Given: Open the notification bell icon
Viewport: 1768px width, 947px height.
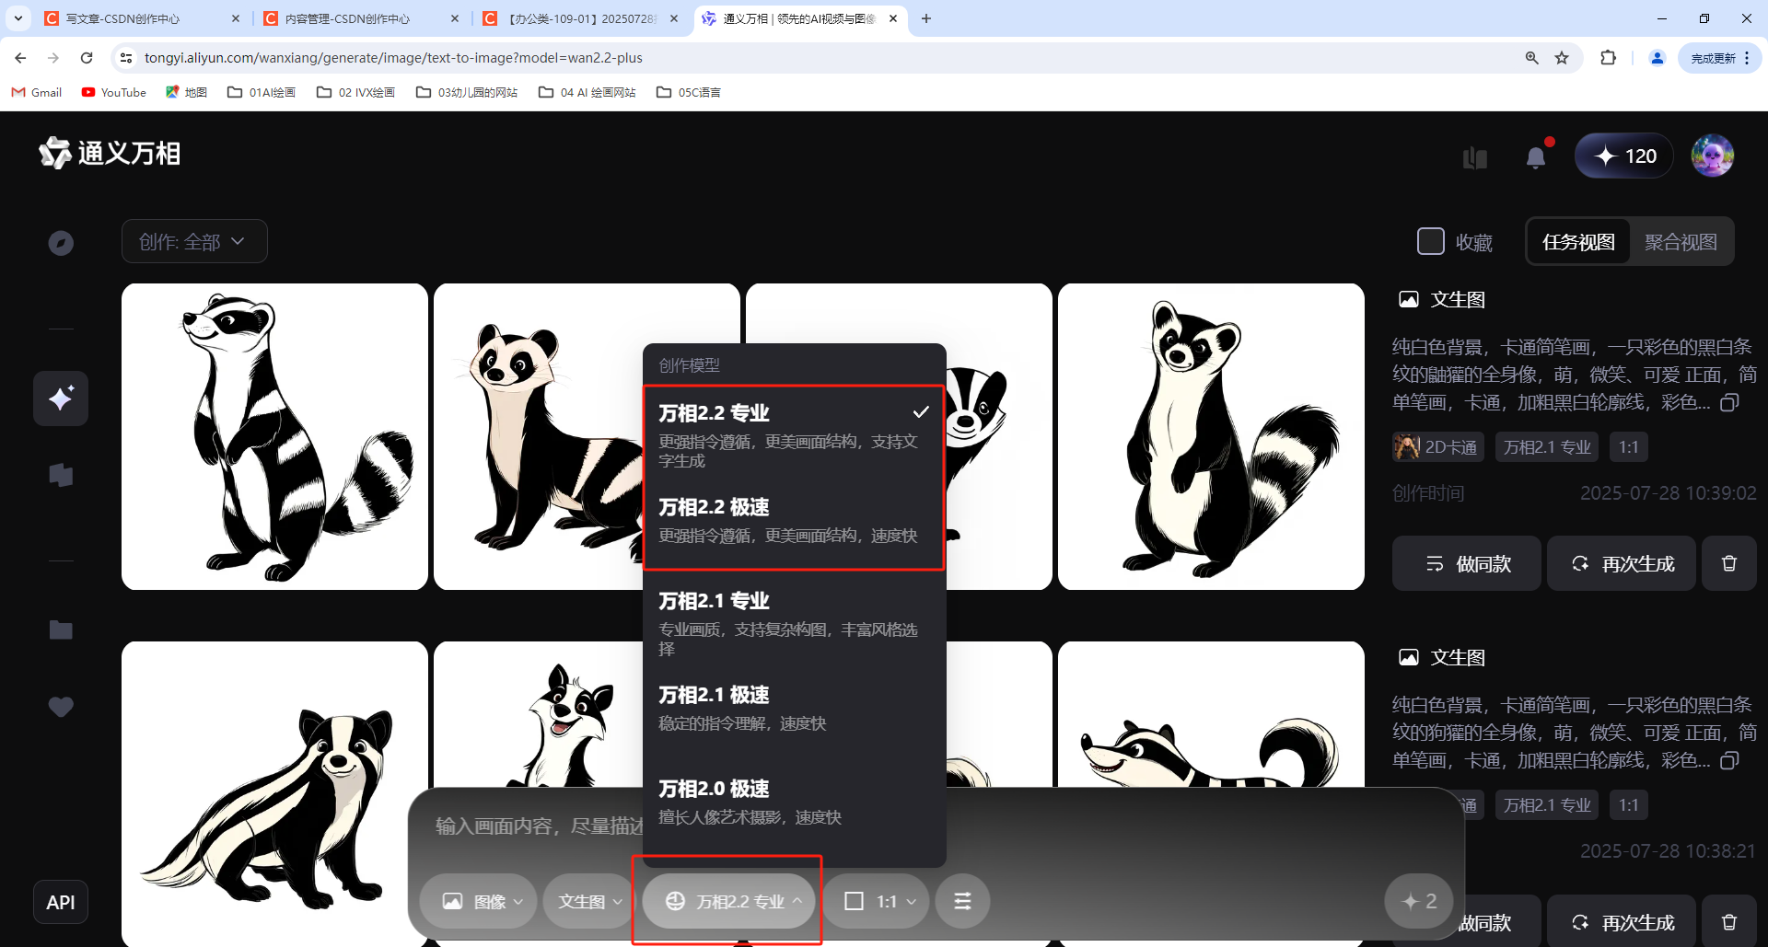Looking at the screenshot, I should (1536, 157).
